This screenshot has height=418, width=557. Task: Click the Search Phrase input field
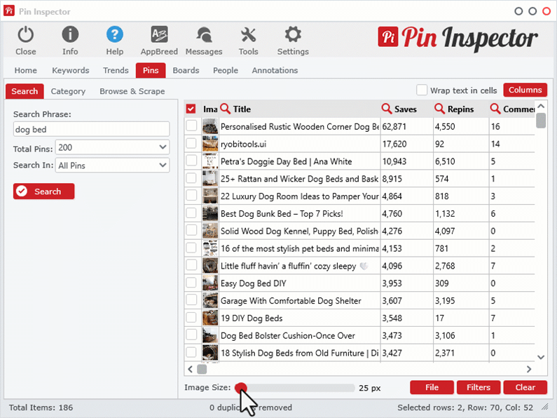91,129
